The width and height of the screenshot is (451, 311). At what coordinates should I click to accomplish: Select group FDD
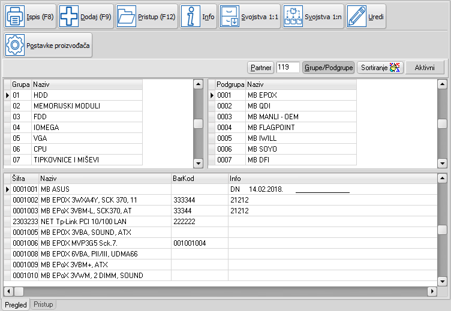[x=73, y=117]
